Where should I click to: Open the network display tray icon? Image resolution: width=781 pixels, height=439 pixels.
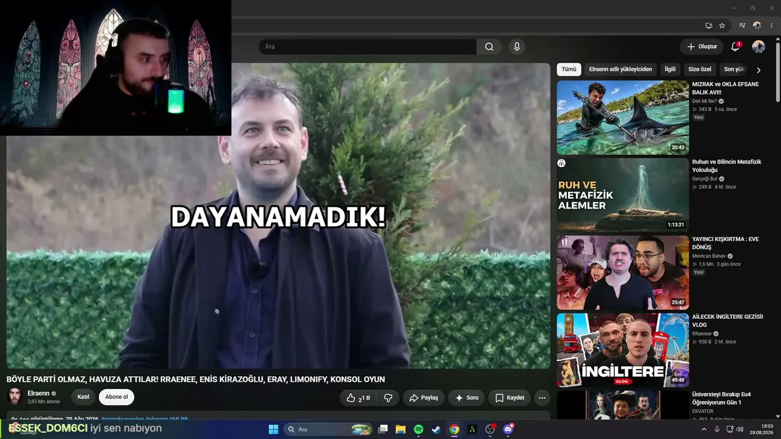pyautogui.click(x=730, y=429)
